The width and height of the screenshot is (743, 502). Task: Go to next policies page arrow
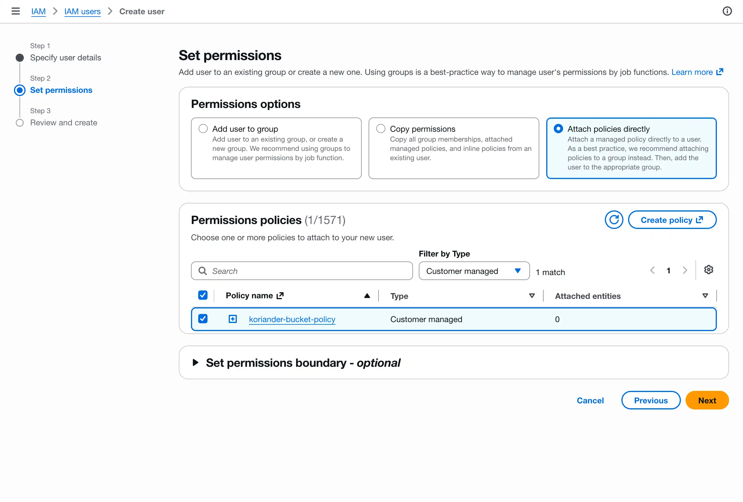685,271
